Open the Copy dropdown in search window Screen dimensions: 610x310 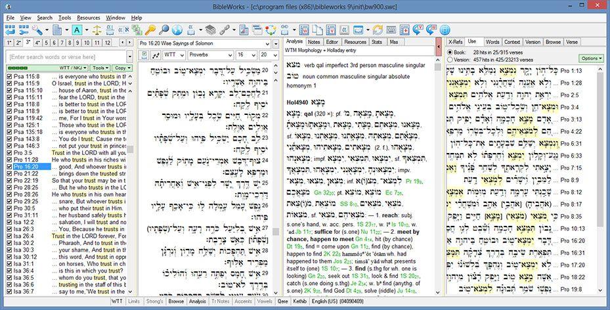pyautogui.click(x=122, y=68)
